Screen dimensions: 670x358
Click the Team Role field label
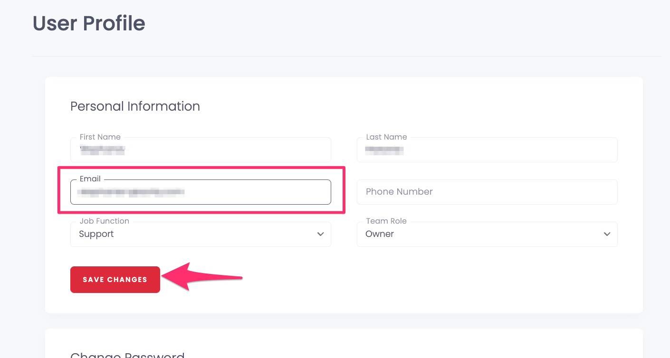(386, 221)
